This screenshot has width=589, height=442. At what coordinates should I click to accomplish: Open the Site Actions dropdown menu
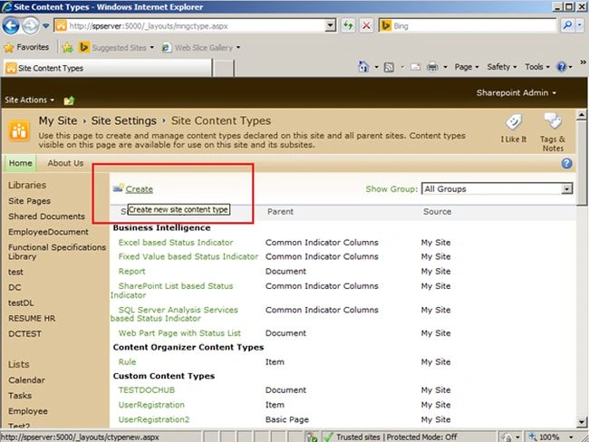[29, 100]
